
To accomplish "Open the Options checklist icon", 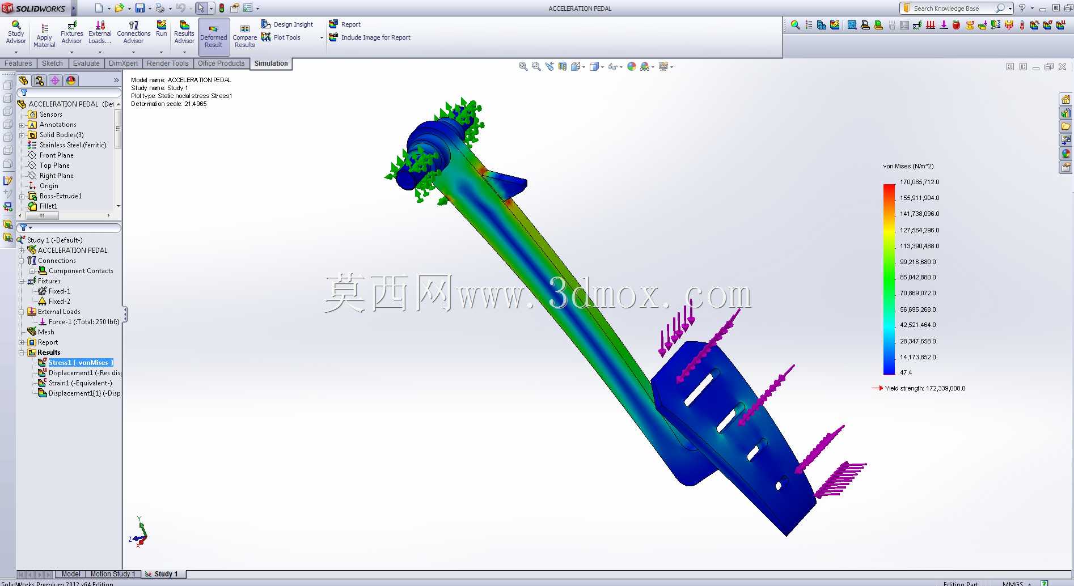I will click(248, 8).
